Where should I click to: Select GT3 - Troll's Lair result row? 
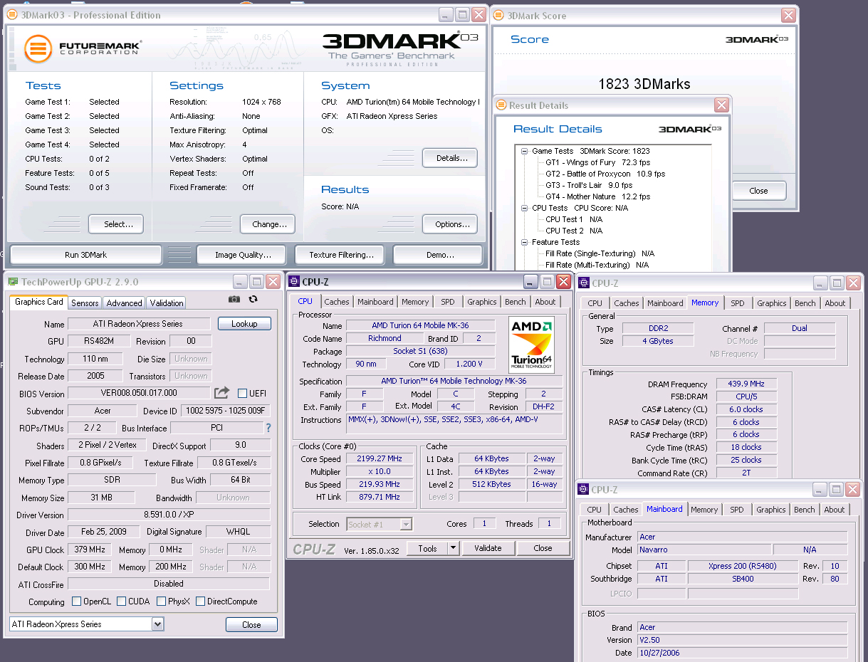(x=589, y=185)
